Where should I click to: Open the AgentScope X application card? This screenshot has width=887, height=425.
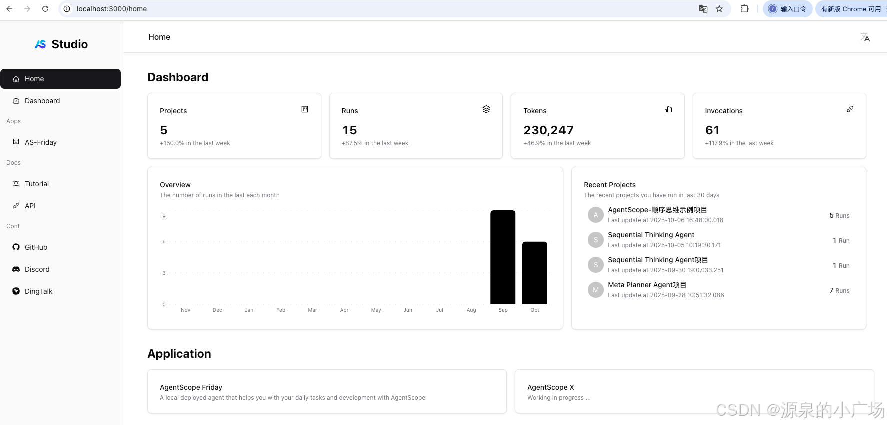tap(694, 391)
